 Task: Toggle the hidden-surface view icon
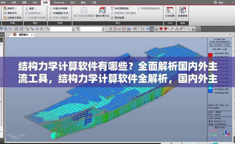(152, 29)
